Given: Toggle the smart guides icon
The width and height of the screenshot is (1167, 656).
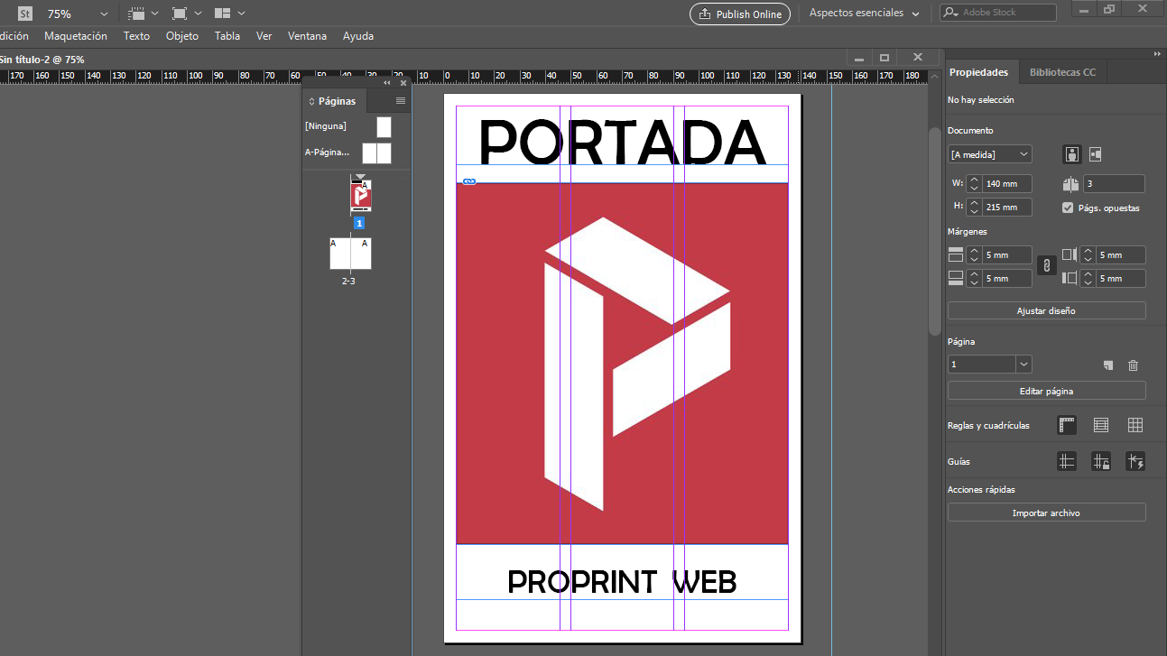Looking at the screenshot, I should 1135,461.
